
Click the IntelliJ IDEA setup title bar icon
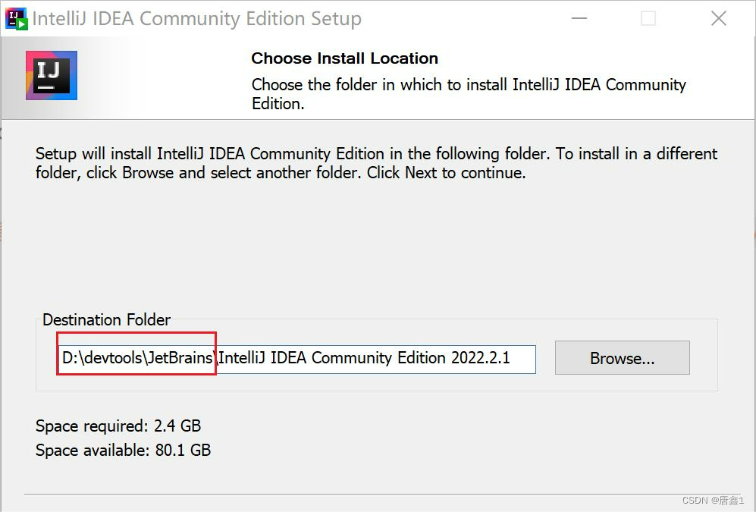coord(17,19)
